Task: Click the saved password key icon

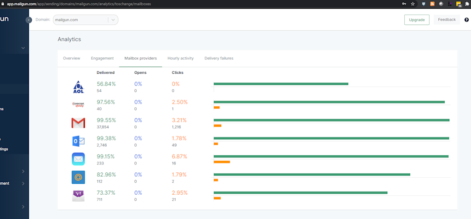Action: pos(404,4)
